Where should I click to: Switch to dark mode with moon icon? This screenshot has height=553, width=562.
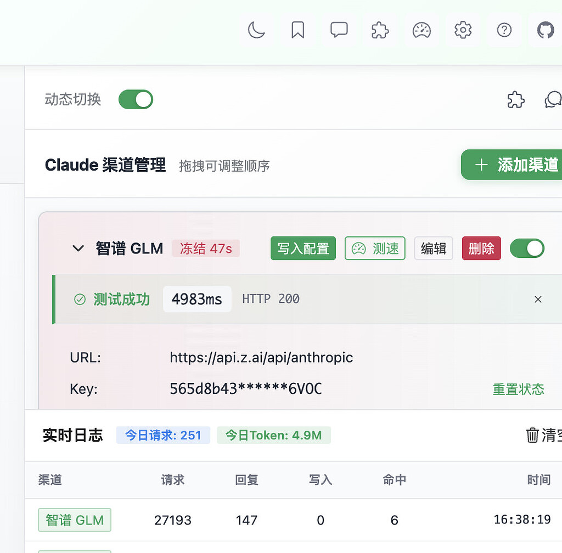pos(256,30)
